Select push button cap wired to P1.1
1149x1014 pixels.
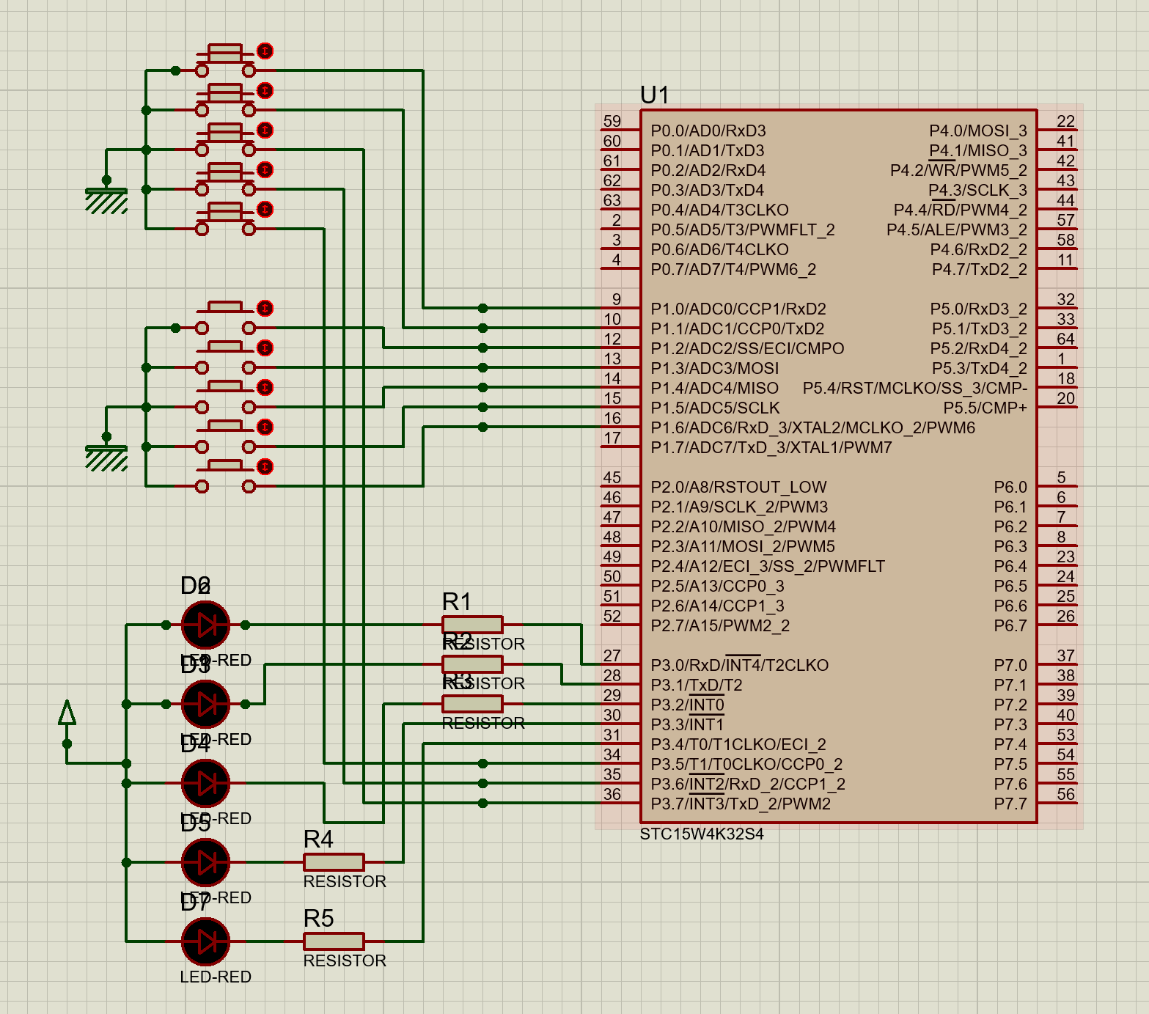click(225, 92)
